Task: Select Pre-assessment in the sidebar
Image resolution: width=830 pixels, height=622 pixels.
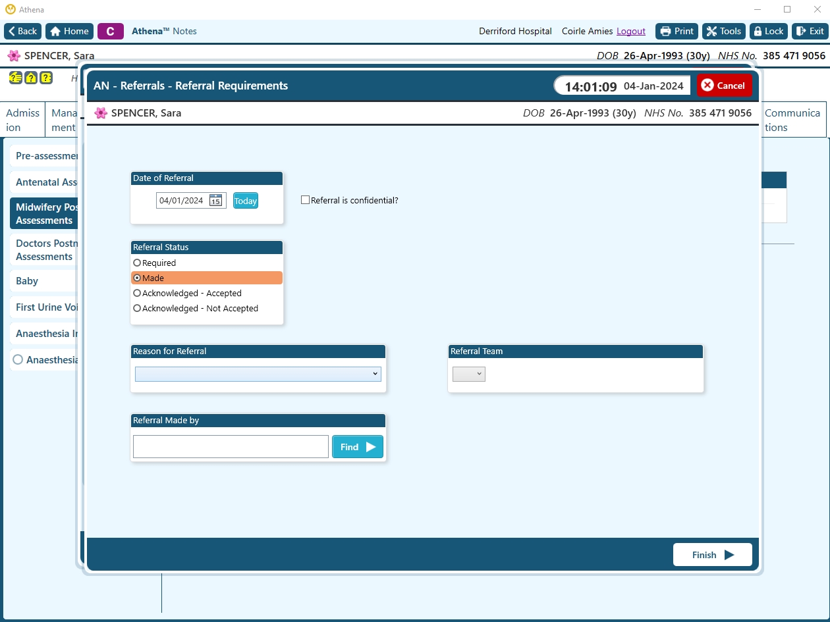Action: 44,156
